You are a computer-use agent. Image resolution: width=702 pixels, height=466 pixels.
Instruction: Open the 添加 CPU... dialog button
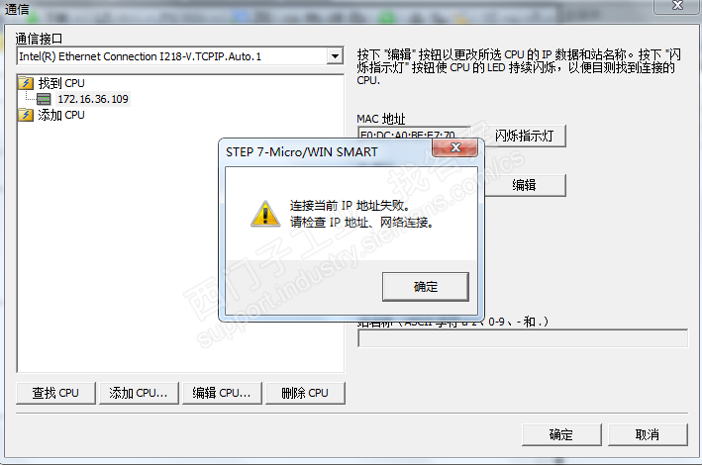(139, 393)
